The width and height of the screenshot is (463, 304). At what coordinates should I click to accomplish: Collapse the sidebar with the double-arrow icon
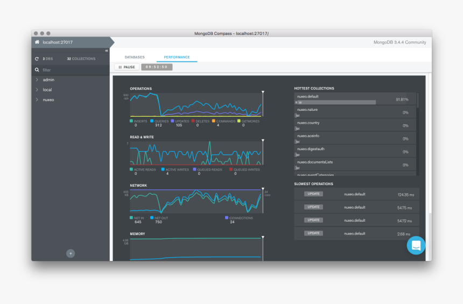pyautogui.click(x=106, y=51)
